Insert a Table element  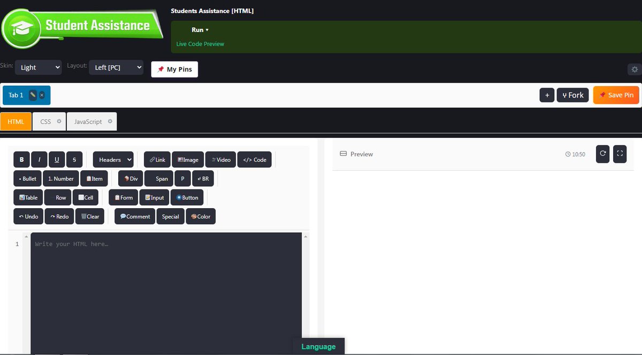[x=28, y=198]
